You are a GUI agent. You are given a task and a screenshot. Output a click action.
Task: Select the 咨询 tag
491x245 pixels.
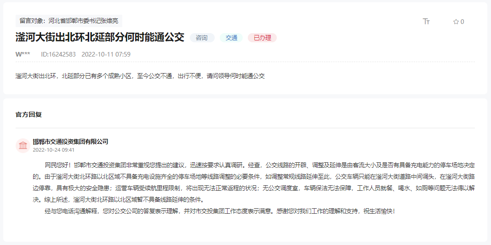202,38
